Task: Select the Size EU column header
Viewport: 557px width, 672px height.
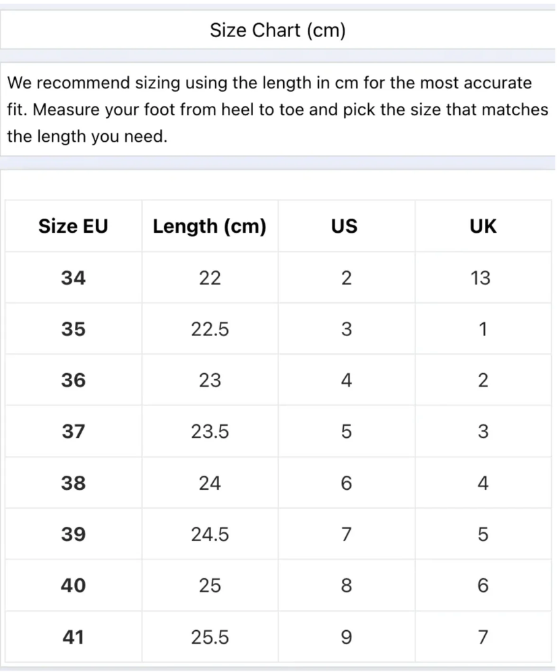Action: tap(73, 226)
